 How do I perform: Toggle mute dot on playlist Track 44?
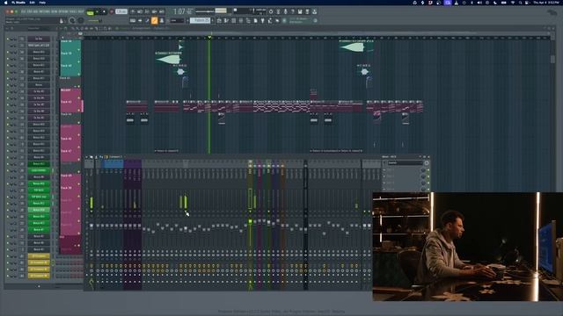tap(78, 123)
